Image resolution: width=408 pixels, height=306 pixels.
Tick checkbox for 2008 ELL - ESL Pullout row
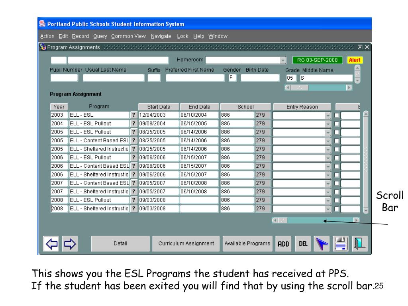pos(337,200)
